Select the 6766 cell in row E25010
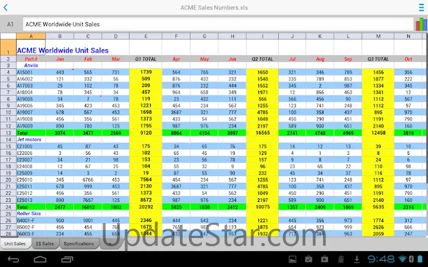Viewport: 428px width, 267px height. [88, 179]
